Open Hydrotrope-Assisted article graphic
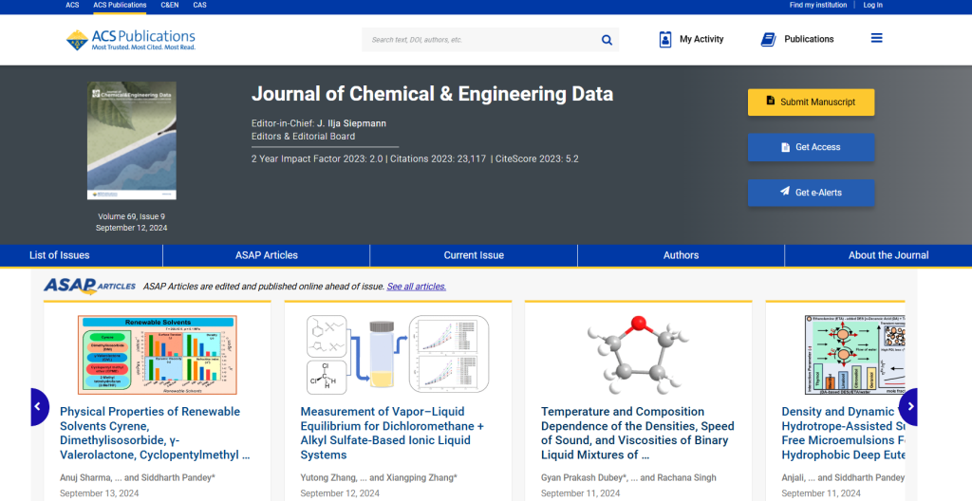This screenshot has height=501, width=972. point(855,355)
